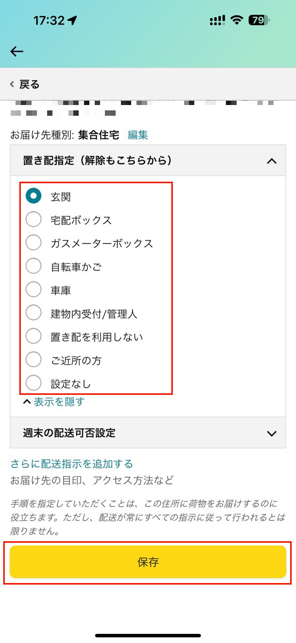Choose 置き配を利用しない
This screenshot has width=296, height=643.
(x=33, y=337)
